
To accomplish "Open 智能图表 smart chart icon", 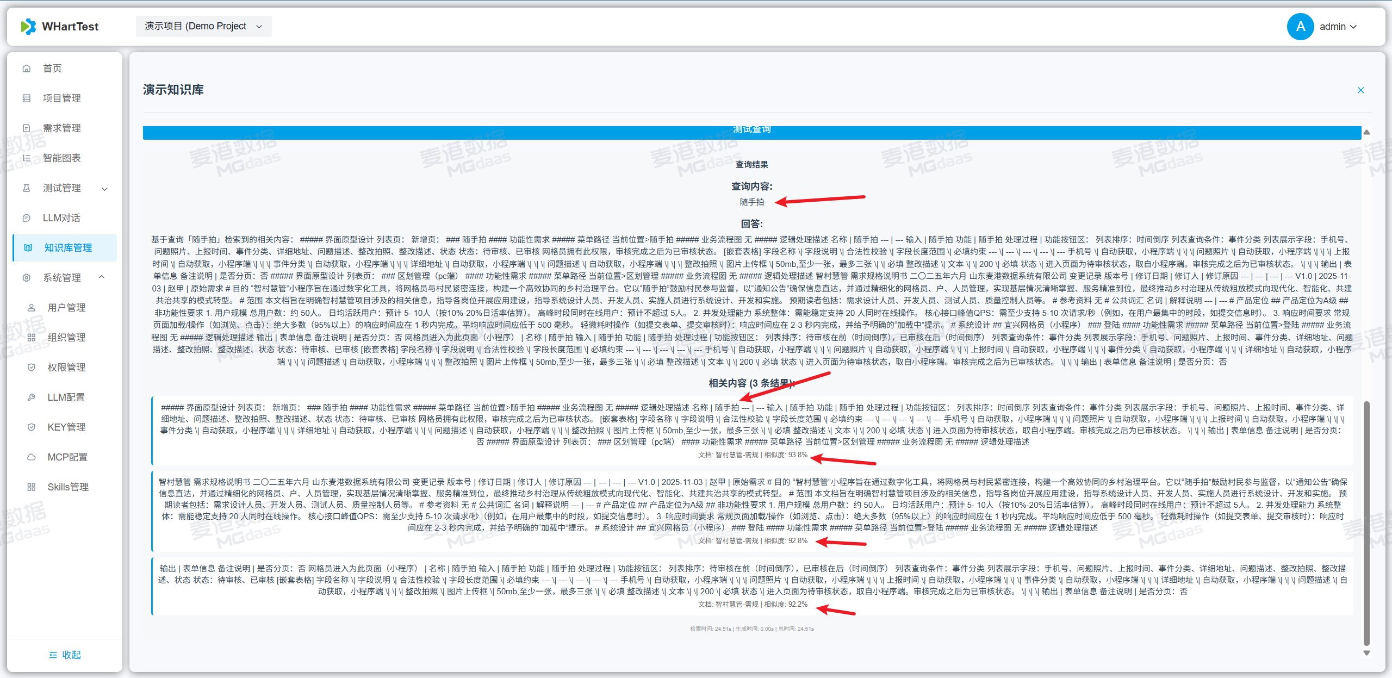I will tap(27, 158).
